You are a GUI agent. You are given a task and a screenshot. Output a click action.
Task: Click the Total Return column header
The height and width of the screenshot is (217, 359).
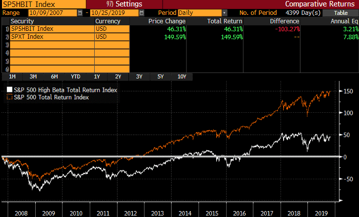(225, 21)
